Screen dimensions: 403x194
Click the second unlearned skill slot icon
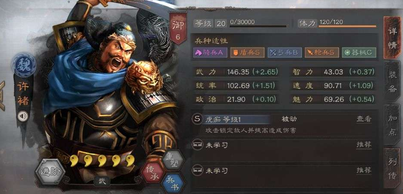[197, 170]
